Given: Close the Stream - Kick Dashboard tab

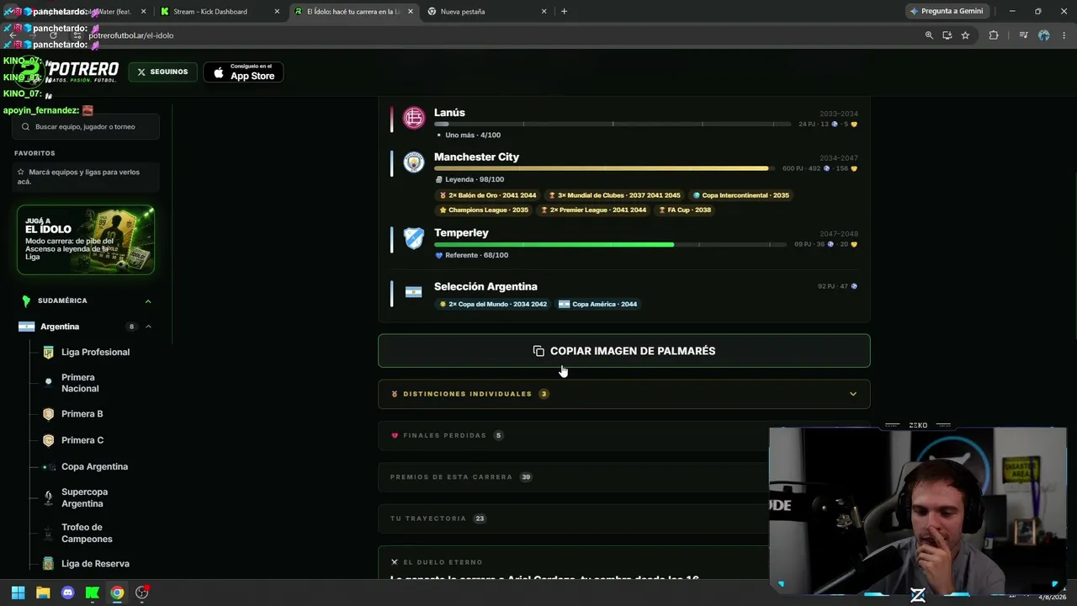Looking at the screenshot, I should [278, 12].
